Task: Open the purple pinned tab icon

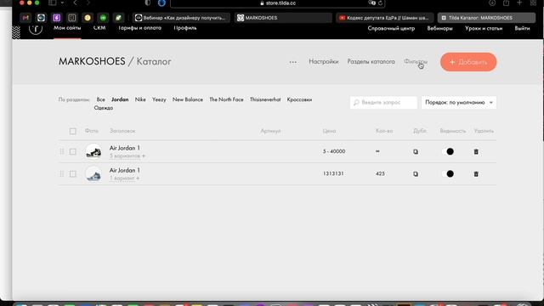Action: (57, 18)
